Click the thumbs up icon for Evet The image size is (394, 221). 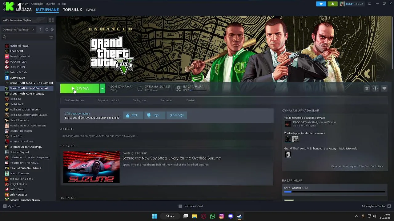click(127, 115)
